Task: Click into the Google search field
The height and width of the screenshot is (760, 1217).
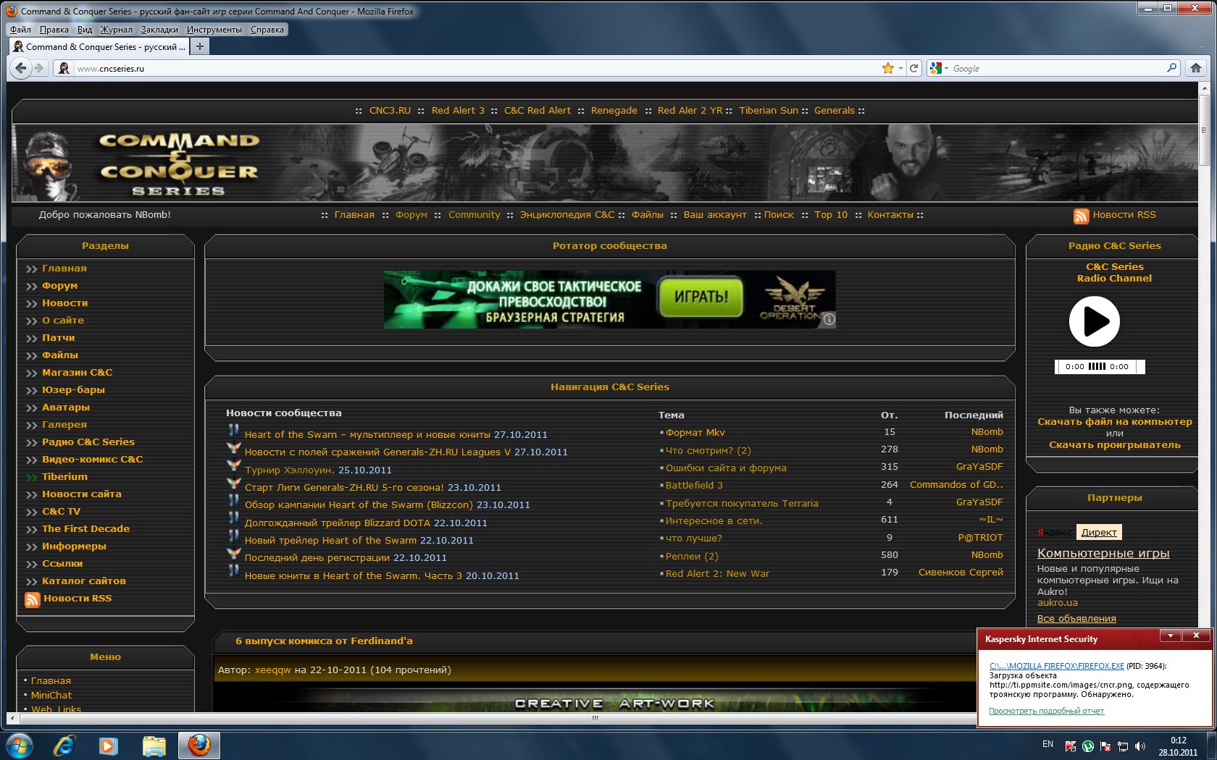Action: [1058, 68]
